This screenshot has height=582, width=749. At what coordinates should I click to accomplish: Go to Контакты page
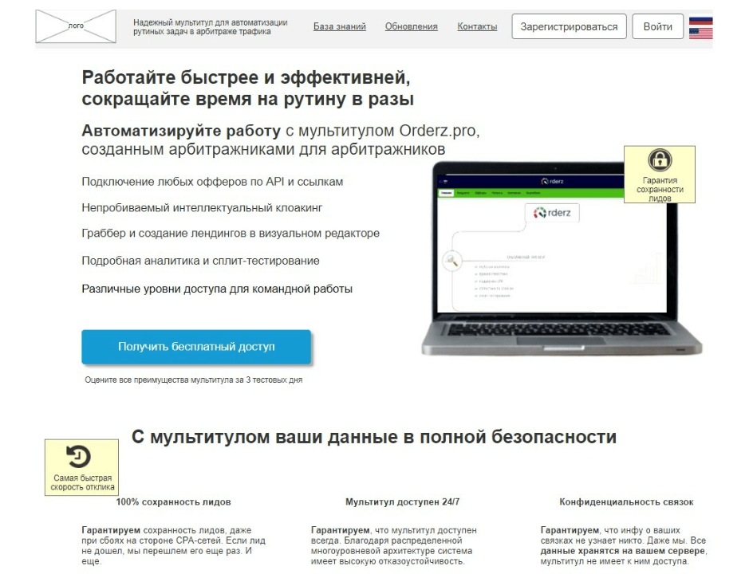477,27
